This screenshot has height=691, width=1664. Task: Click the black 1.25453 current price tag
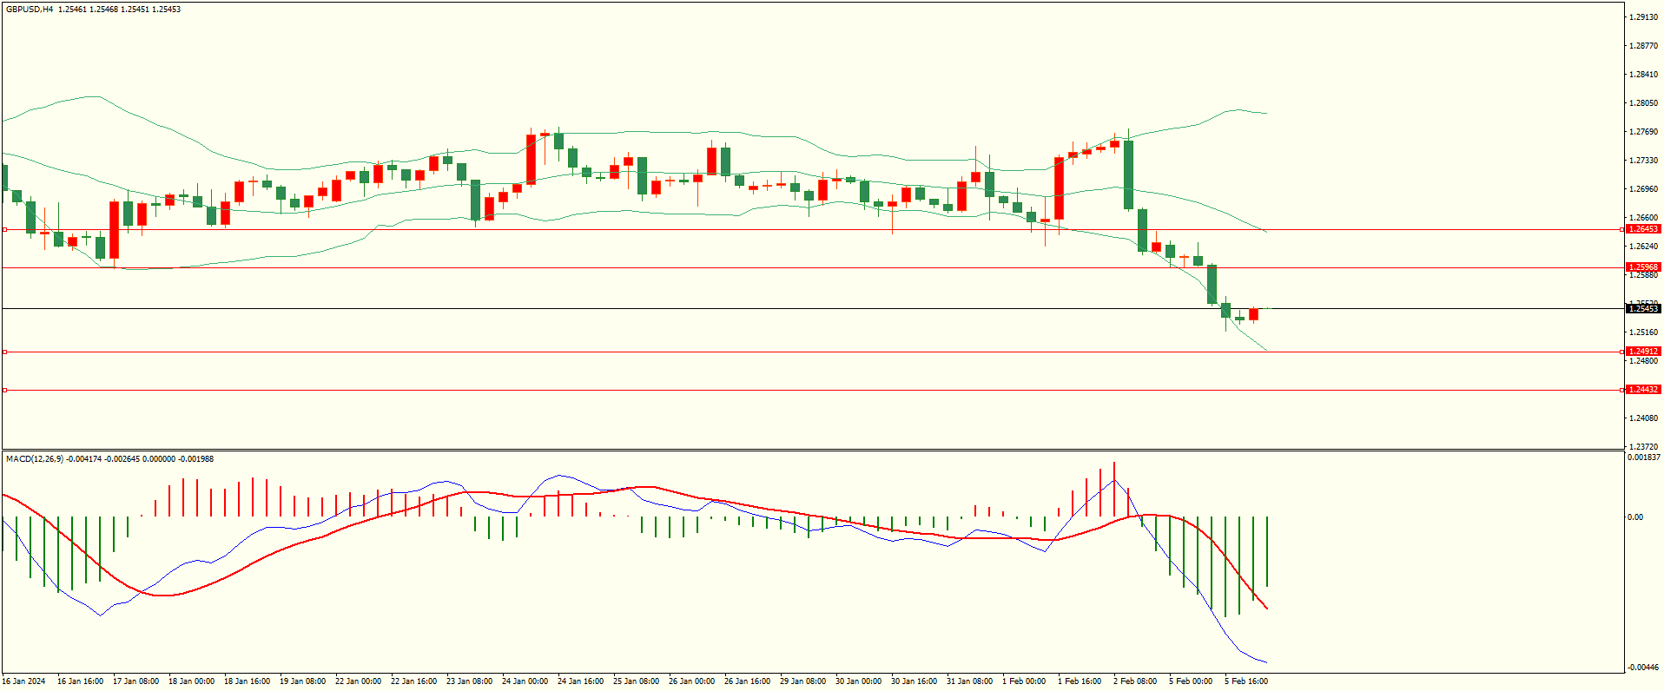1643,308
